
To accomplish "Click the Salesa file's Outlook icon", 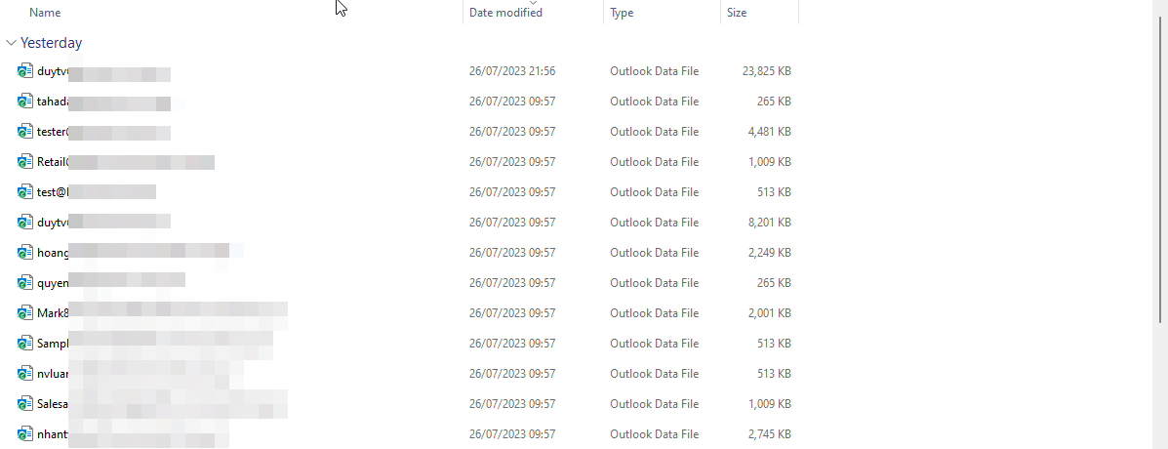I will point(25,404).
